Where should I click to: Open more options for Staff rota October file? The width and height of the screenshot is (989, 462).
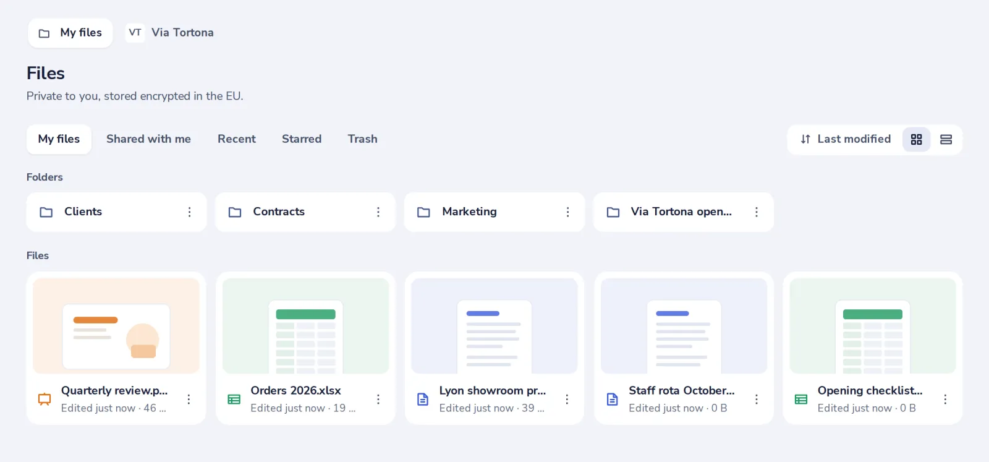pyautogui.click(x=756, y=400)
